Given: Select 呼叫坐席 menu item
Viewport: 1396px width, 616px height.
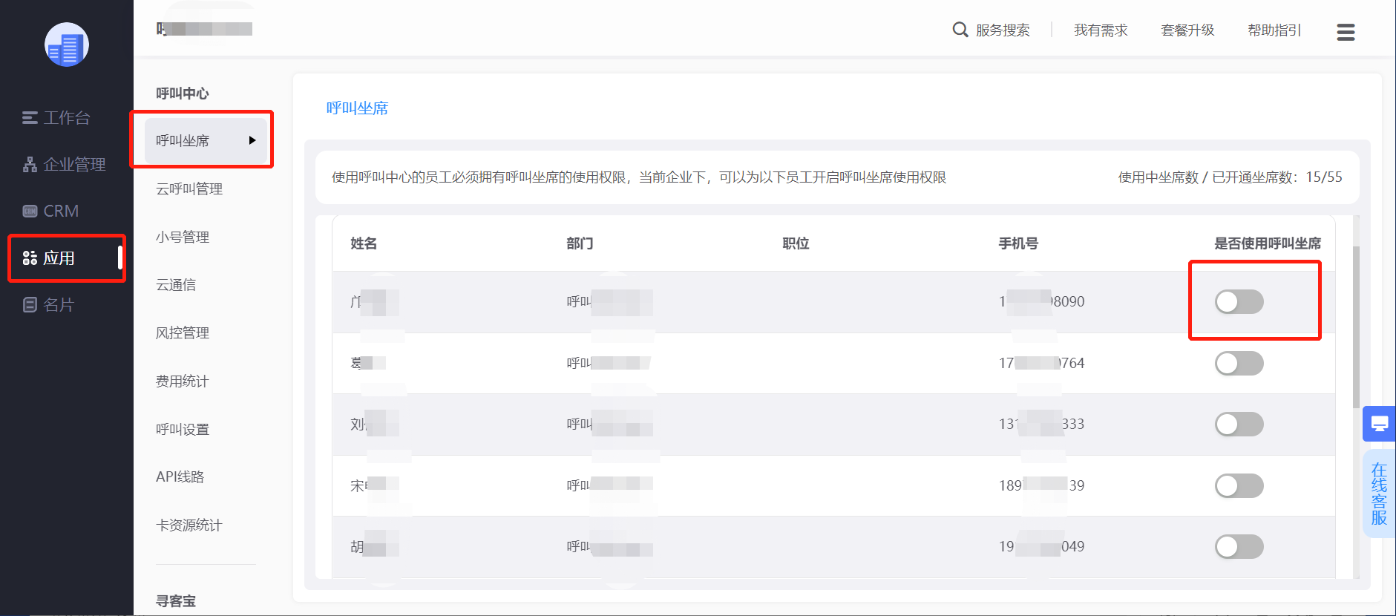Looking at the screenshot, I should [x=206, y=140].
